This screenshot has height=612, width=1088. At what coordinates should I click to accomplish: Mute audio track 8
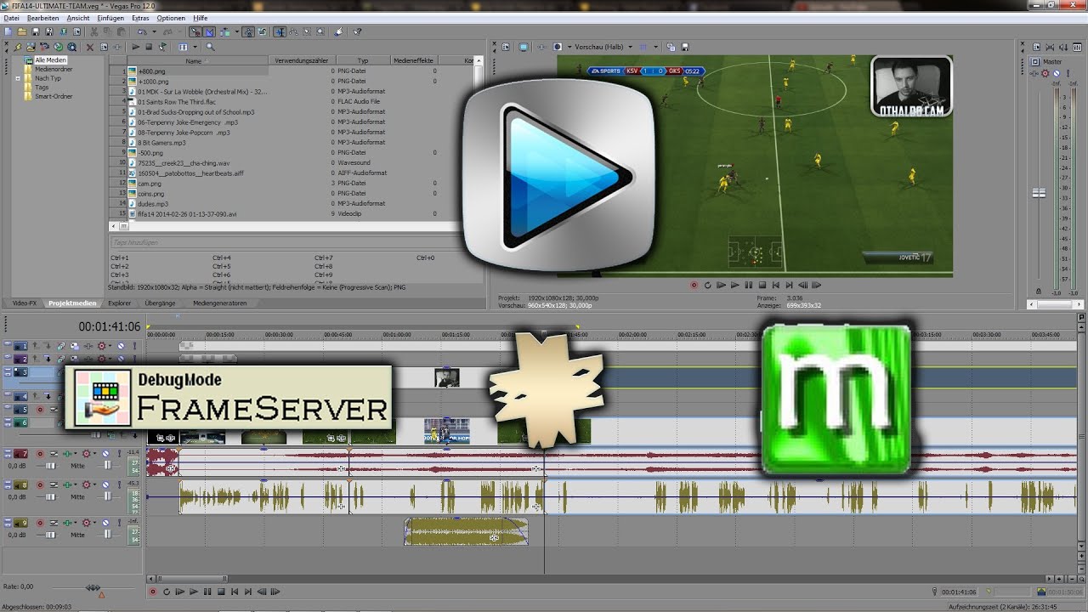[x=105, y=484]
